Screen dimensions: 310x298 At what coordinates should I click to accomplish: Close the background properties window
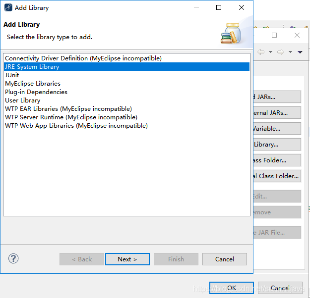[x=297, y=35]
